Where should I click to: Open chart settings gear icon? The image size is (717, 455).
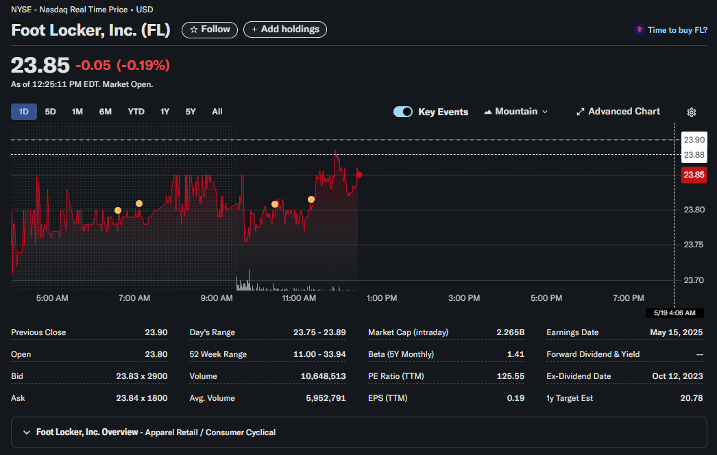point(692,112)
